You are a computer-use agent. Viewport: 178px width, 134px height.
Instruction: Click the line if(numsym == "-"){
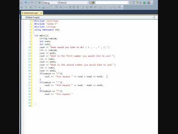[51, 83]
